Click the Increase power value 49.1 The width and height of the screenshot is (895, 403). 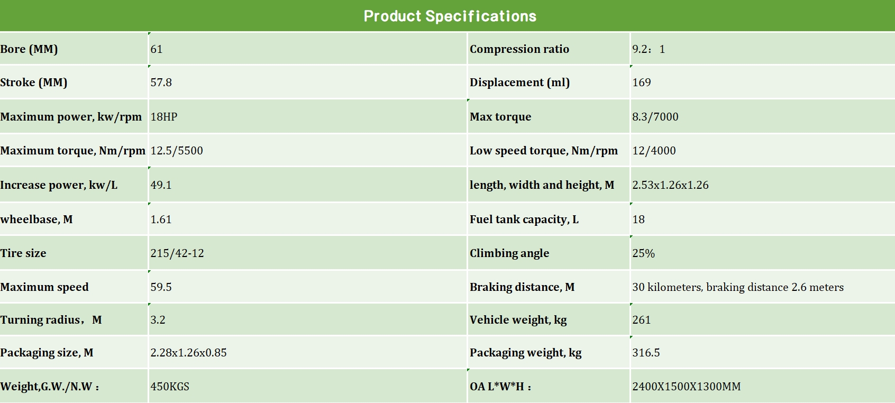(x=161, y=185)
